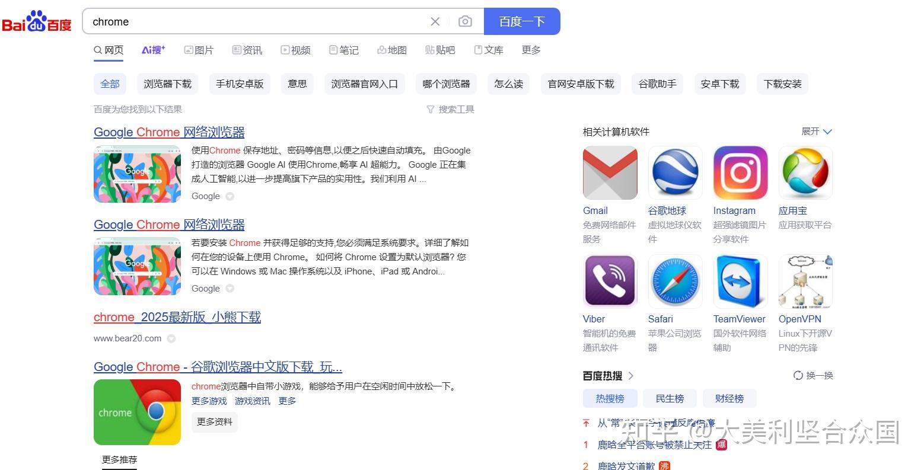Go to the 贴吧 tab
The image size is (924, 470).
tap(440, 50)
